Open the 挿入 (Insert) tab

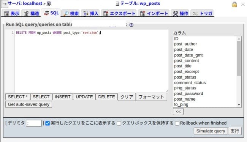click(x=90, y=14)
